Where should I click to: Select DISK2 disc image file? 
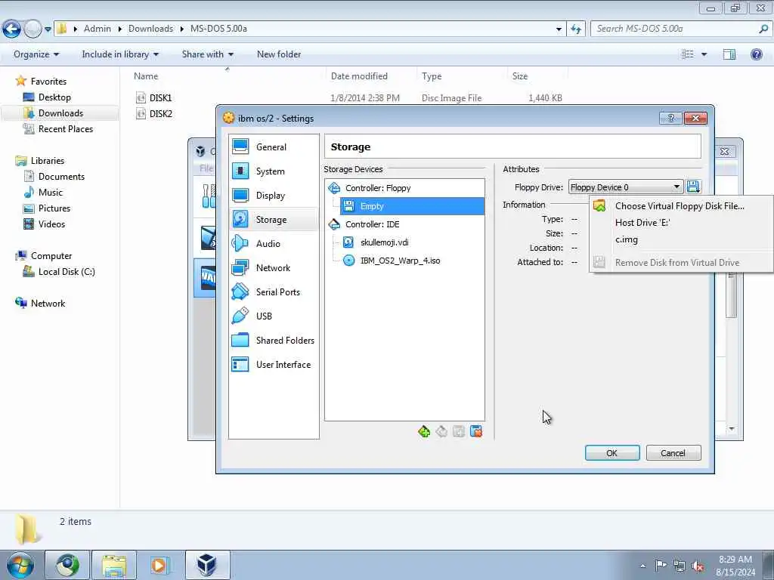(x=160, y=113)
